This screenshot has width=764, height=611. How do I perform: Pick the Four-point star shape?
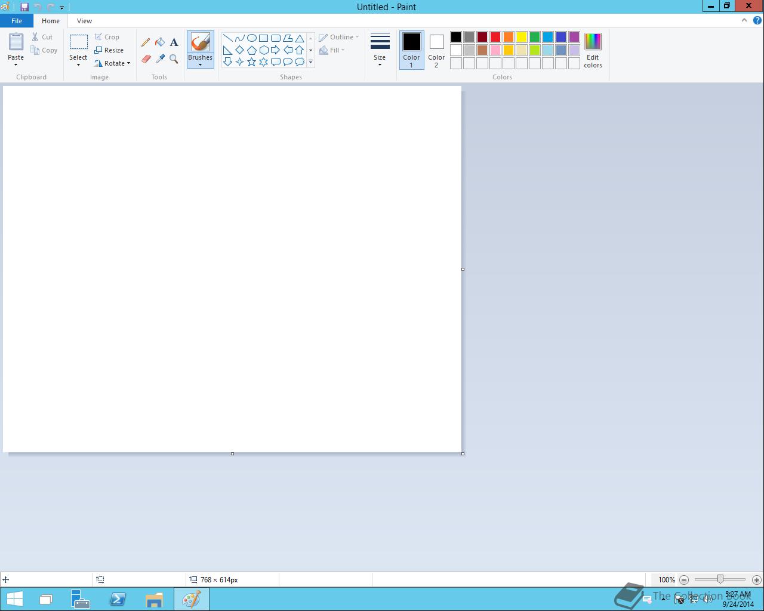pos(239,61)
